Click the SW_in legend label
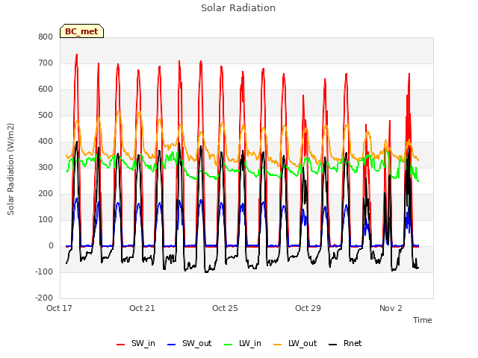Image resolution: width=478 pixels, height=358 pixels. 143,343
